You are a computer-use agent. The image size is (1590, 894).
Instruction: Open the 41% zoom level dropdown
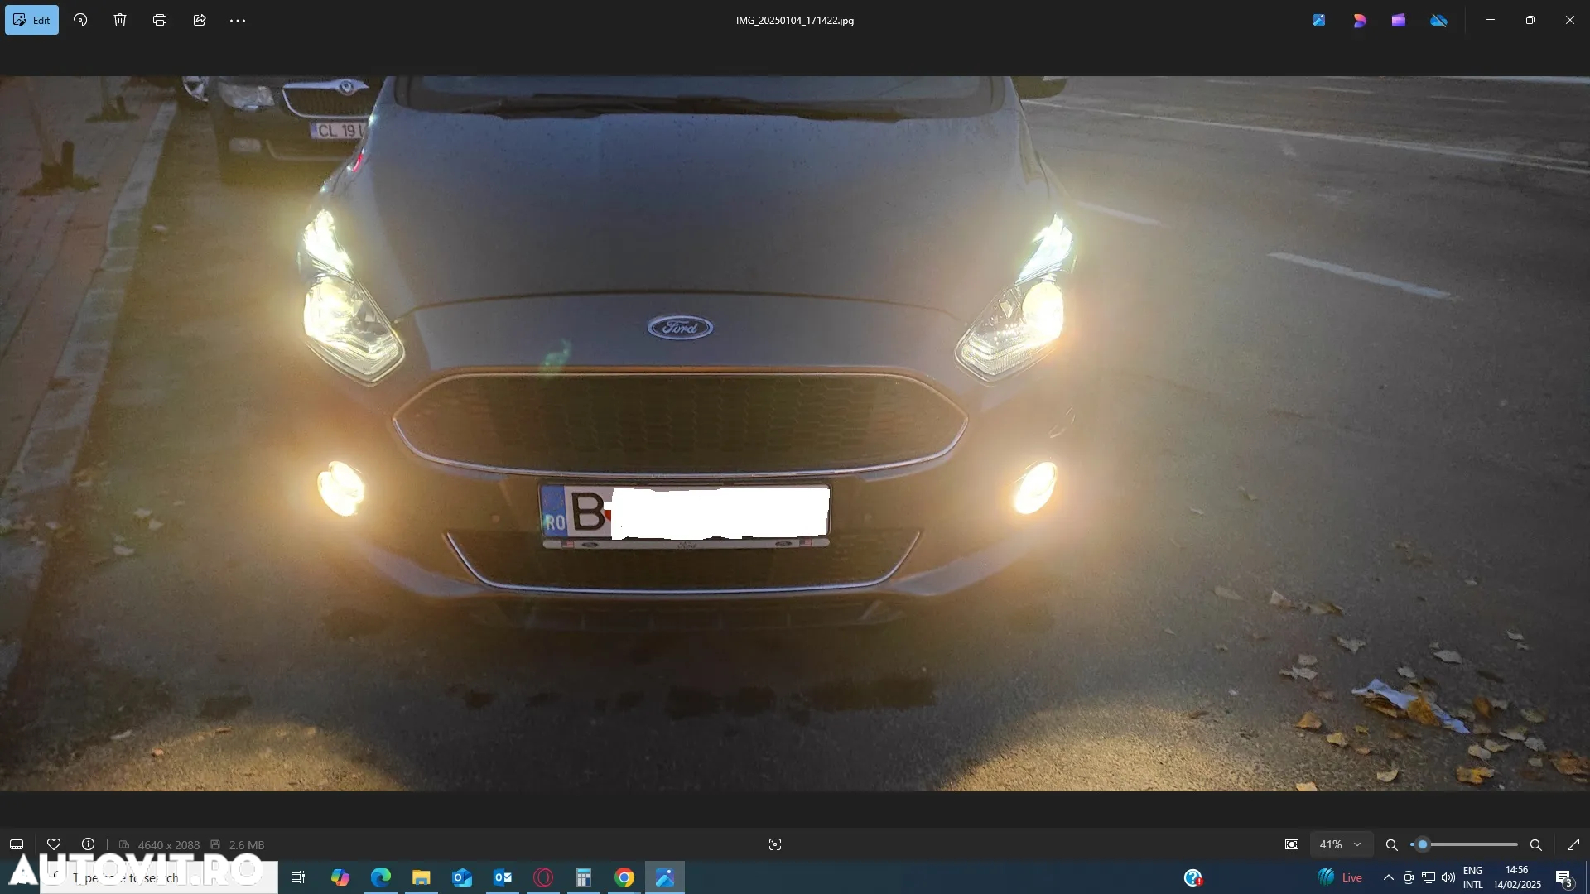1341,844
